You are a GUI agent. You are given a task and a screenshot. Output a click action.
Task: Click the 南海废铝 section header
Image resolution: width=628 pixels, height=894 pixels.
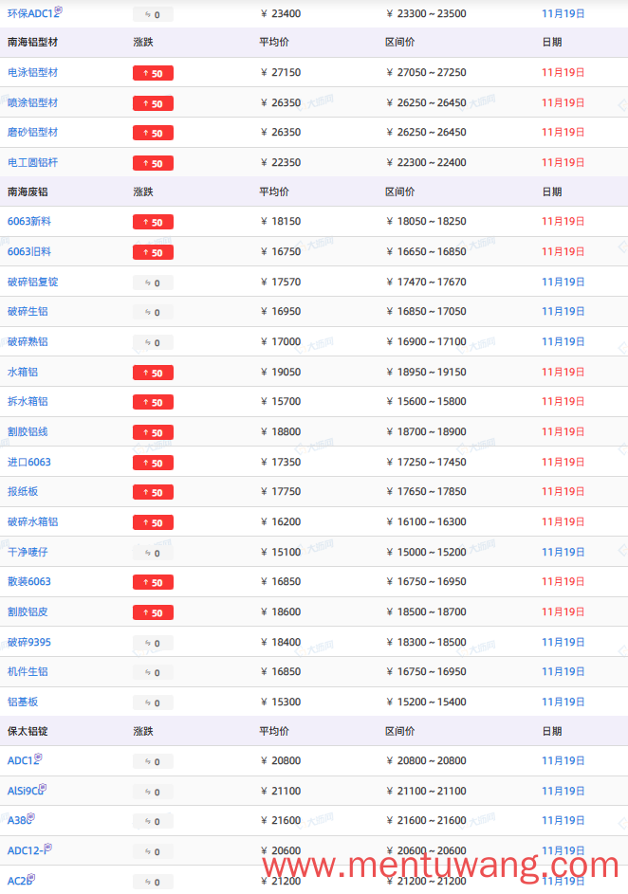[x=28, y=192]
